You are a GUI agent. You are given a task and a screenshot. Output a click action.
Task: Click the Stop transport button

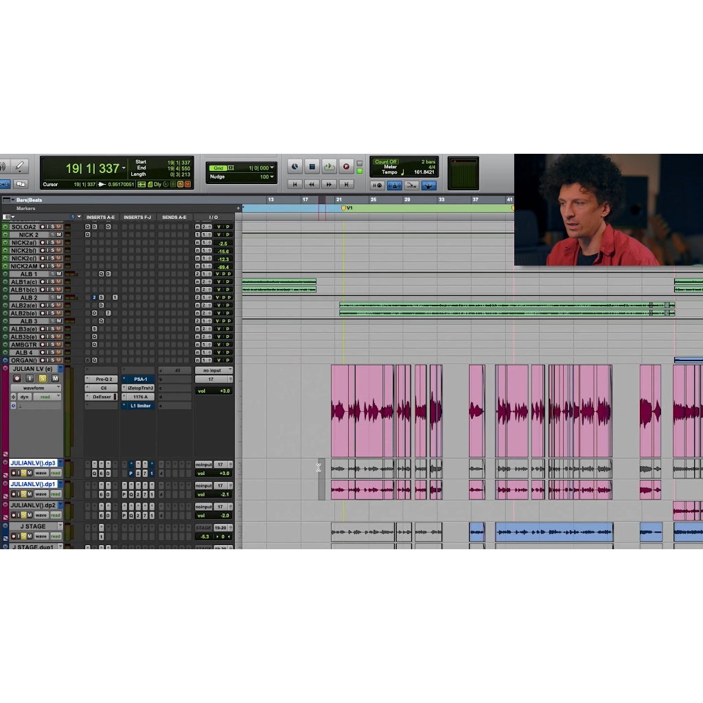312,167
